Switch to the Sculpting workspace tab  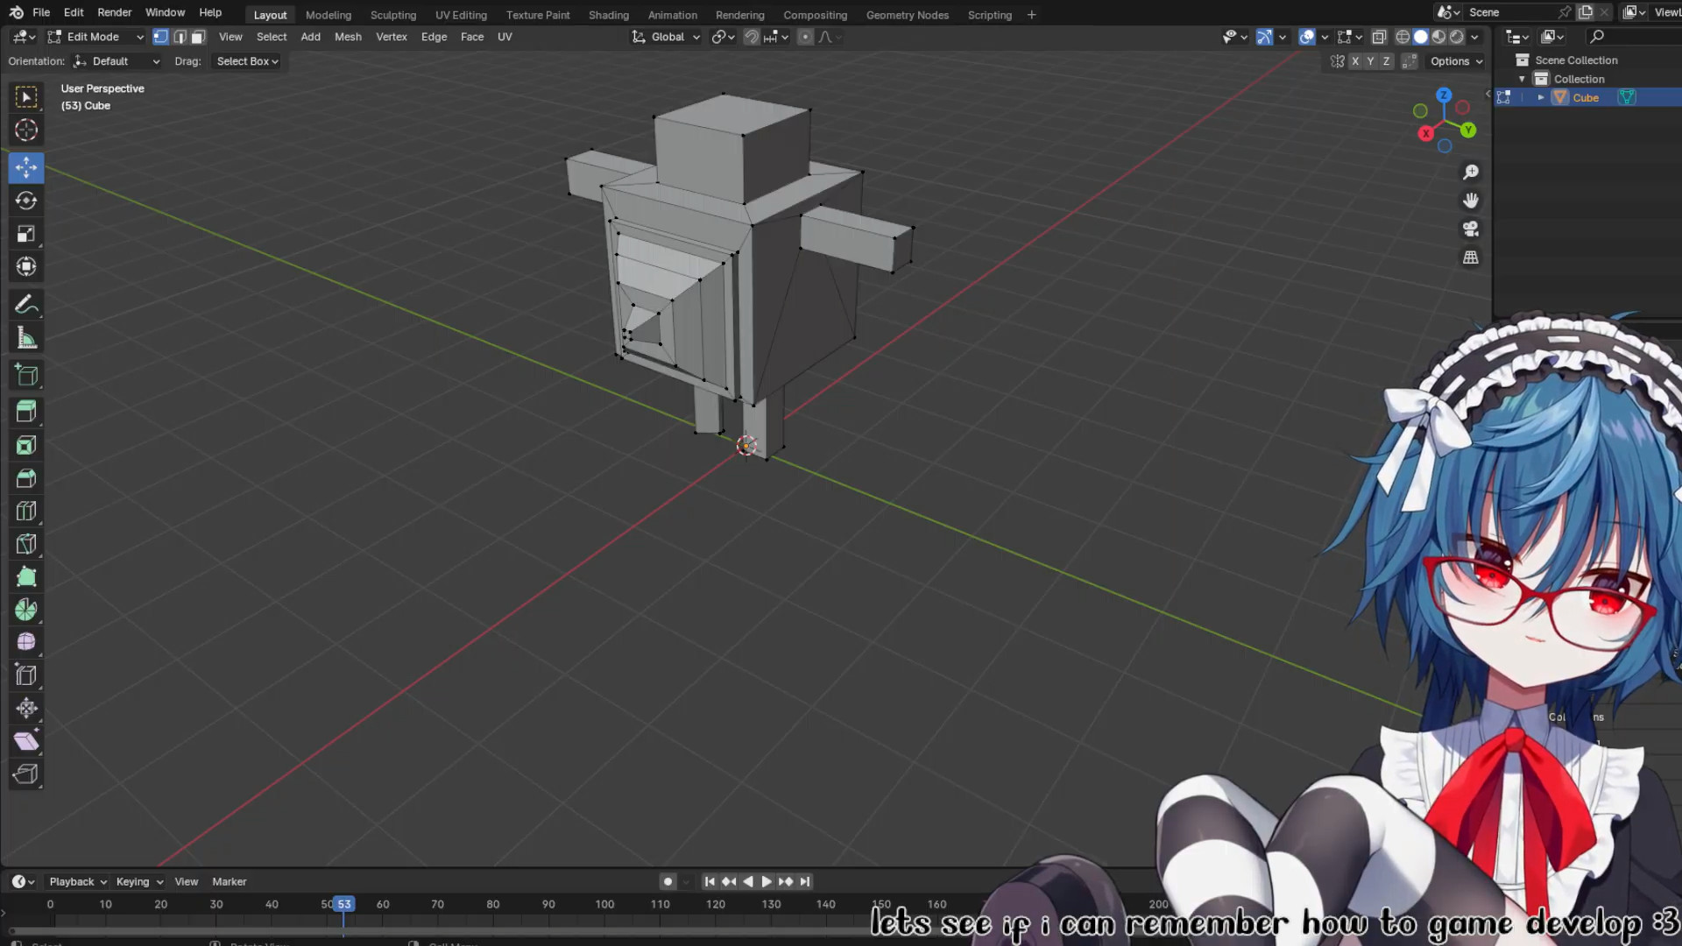pyautogui.click(x=393, y=15)
